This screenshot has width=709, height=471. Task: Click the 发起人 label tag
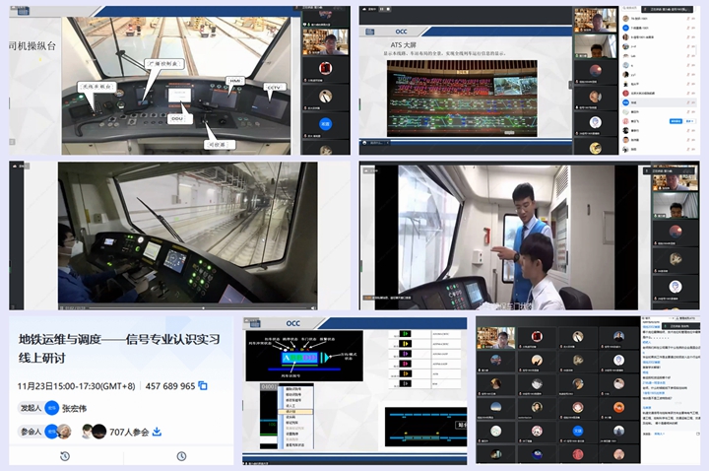pos(32,408)
